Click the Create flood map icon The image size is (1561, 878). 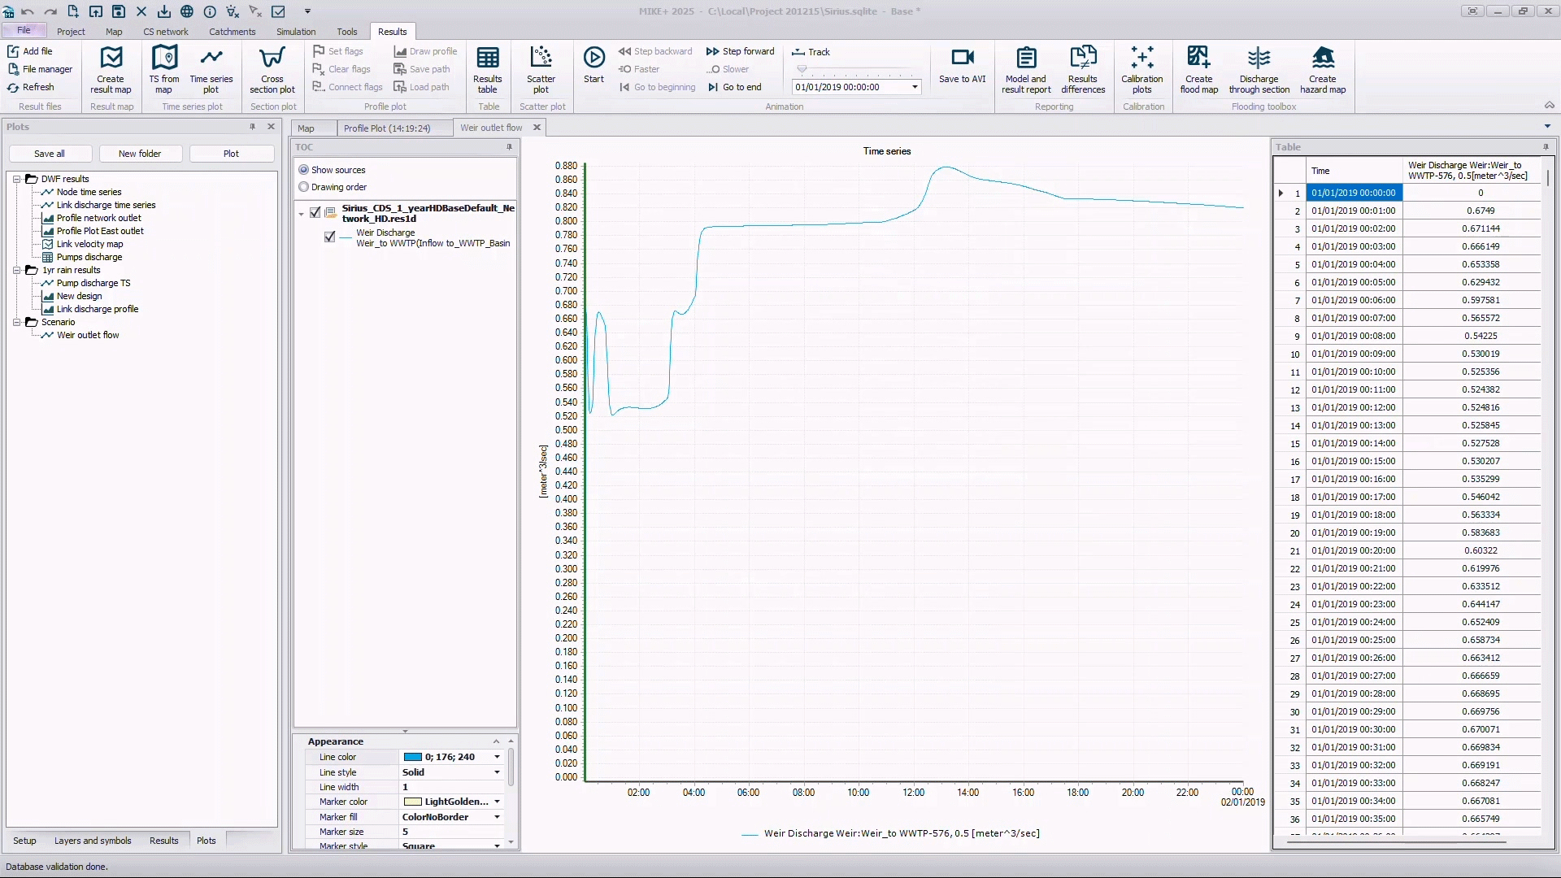[x=1198, y=59]
